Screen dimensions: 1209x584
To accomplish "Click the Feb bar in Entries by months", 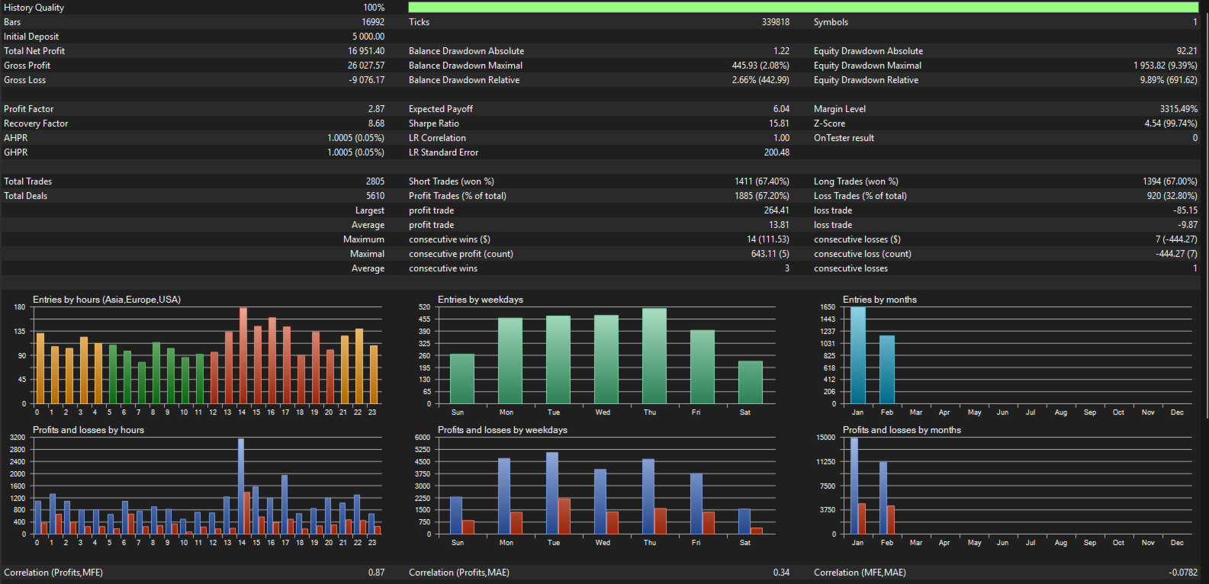I will click(886, 369).
